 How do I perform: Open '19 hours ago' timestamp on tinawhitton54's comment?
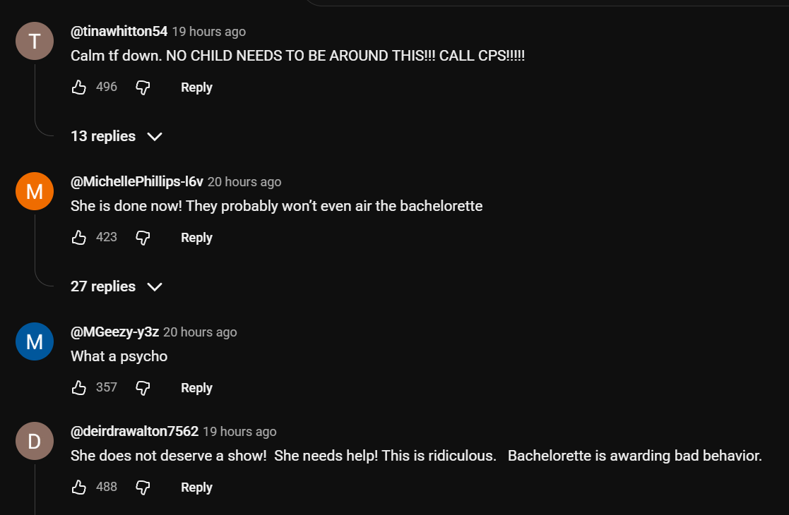209,32
